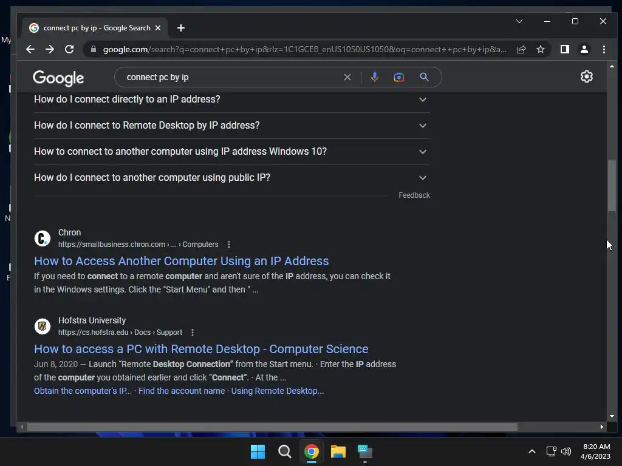The width and height of the screenshot is (622, 466).
Task: Click horizontal scroll left arrow
Action: tap(22, 427)
